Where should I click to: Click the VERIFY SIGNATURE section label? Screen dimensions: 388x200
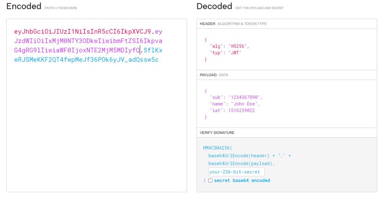[217, 132]
